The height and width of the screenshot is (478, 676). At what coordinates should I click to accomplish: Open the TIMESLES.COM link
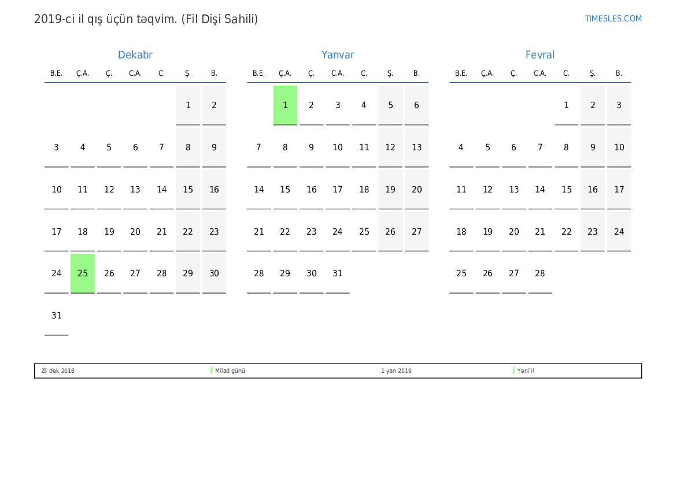tap(613, 18)
